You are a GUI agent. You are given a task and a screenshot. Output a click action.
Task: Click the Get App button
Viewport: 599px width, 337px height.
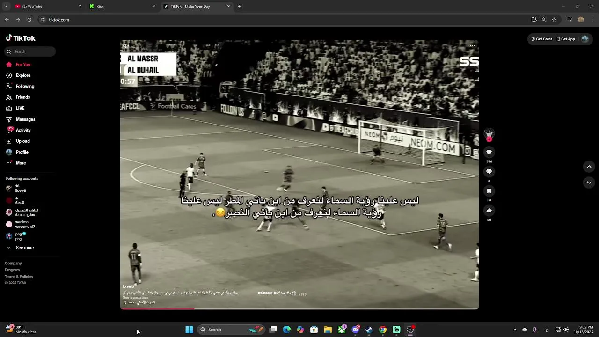click(565, 39)
